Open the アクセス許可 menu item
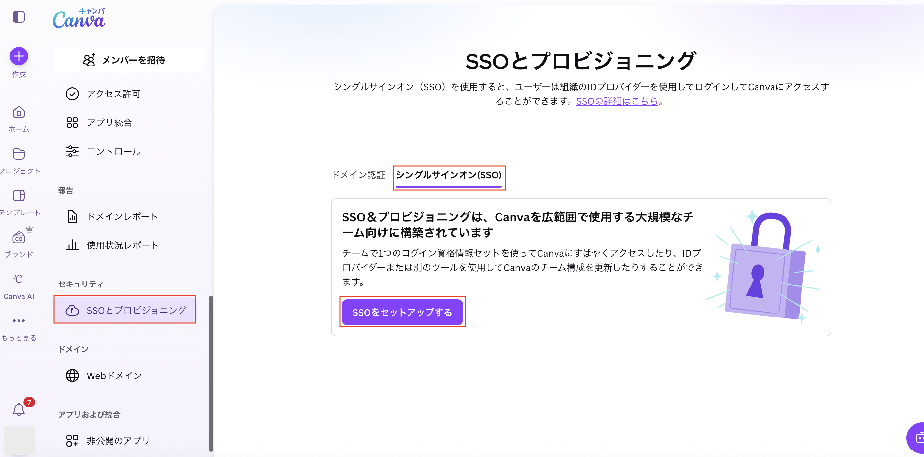The height and width of the screenshot is (457, 924). click(113, 94)
